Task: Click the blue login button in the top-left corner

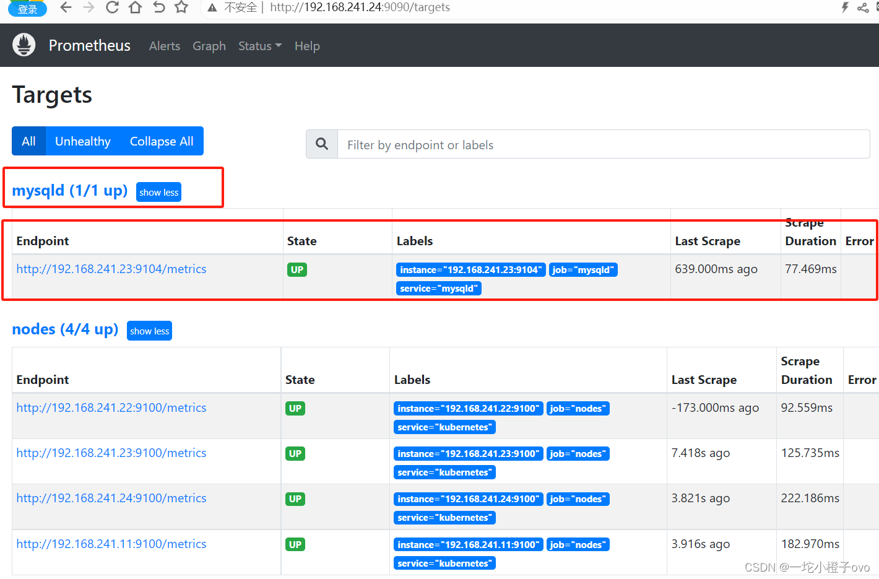Action: (27, 9)
